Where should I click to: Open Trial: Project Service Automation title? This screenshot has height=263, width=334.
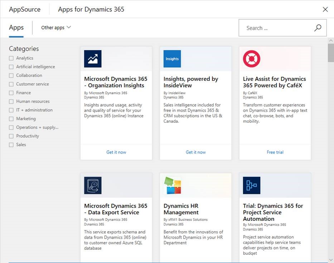pyautogui.click(x=273, y=212)
